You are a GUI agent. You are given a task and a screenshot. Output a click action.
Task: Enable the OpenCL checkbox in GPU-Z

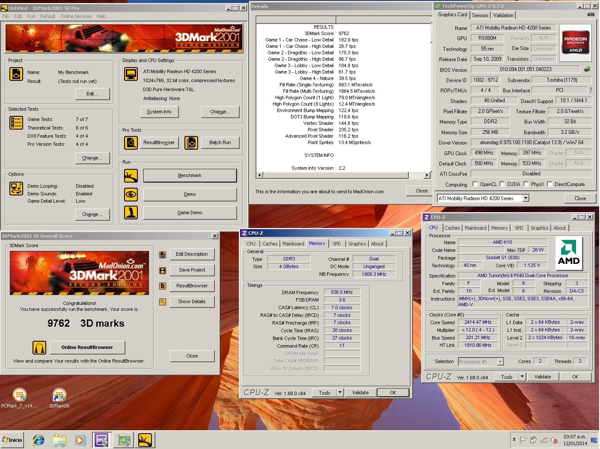click(x=475, y=184)
